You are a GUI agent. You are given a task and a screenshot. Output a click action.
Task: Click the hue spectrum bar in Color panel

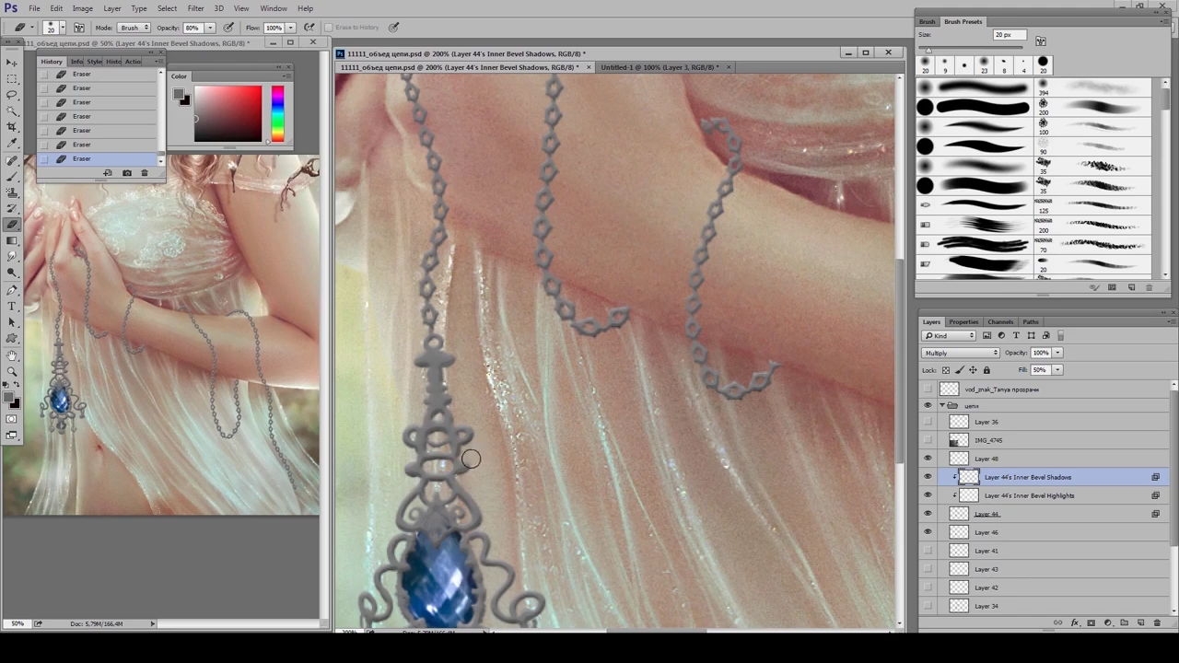[x=277, y=113]
